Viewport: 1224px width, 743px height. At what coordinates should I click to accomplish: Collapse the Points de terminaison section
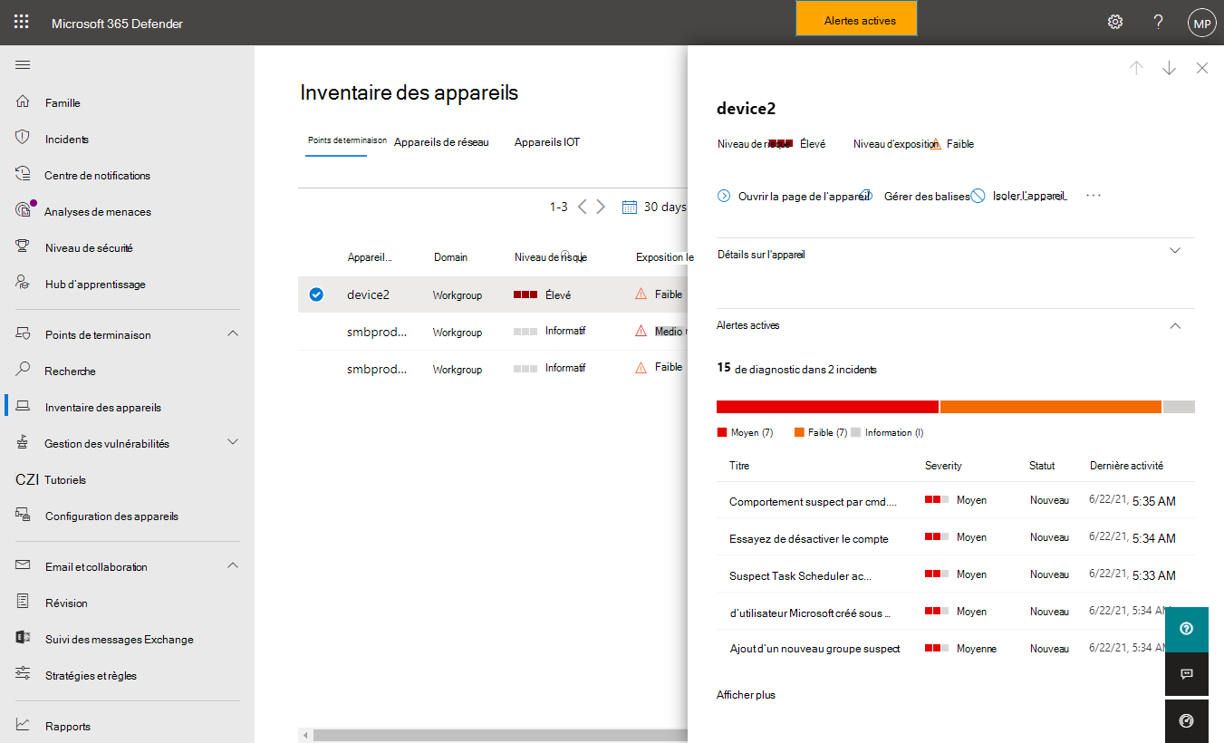pos(233,334)
